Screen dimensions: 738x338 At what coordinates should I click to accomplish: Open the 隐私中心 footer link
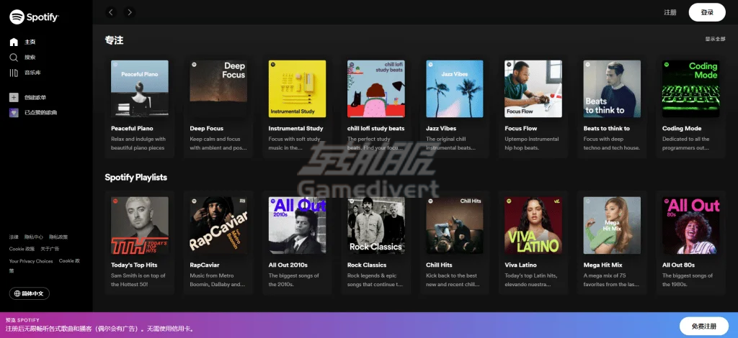[34, 237]
